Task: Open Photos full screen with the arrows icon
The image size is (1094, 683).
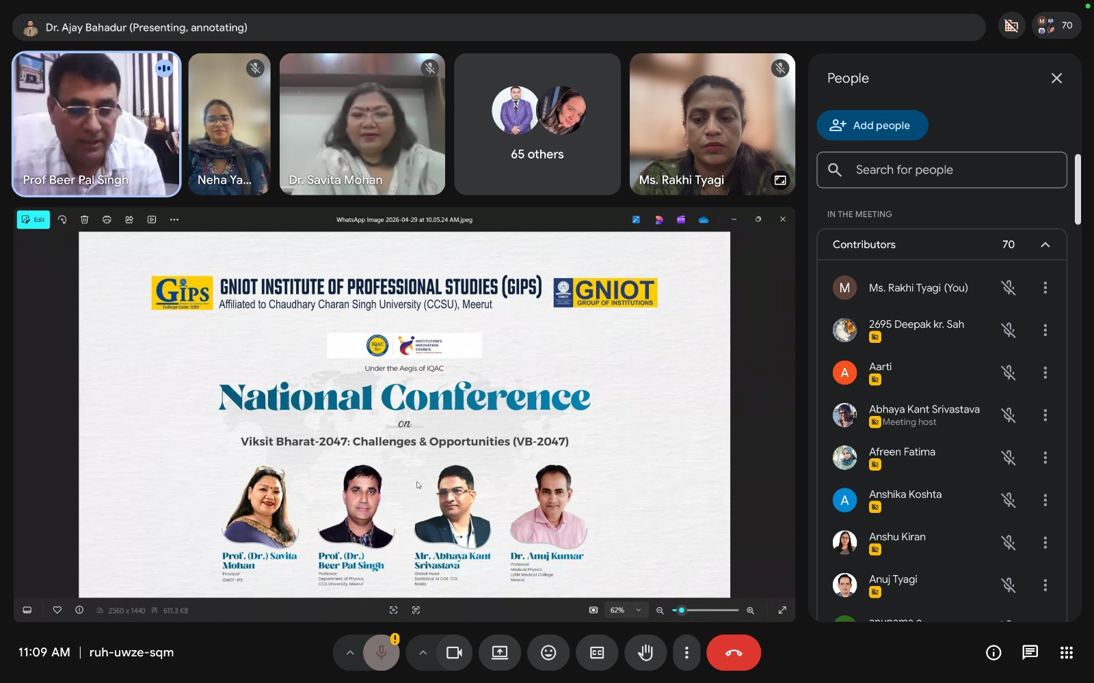Action: coord(782,610)
